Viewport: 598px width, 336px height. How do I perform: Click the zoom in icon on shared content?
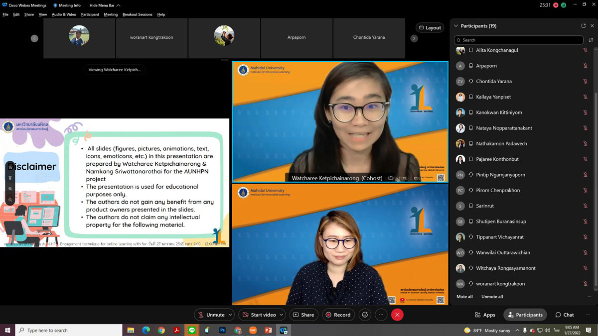[10, 189]
